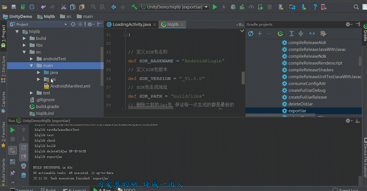367x191 pixels.
Task: Collapse the main folder in project tree
Action: pos(32,66)
